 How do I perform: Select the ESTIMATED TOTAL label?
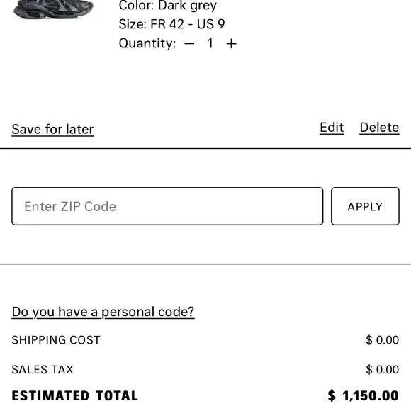[x=74, y=396]
